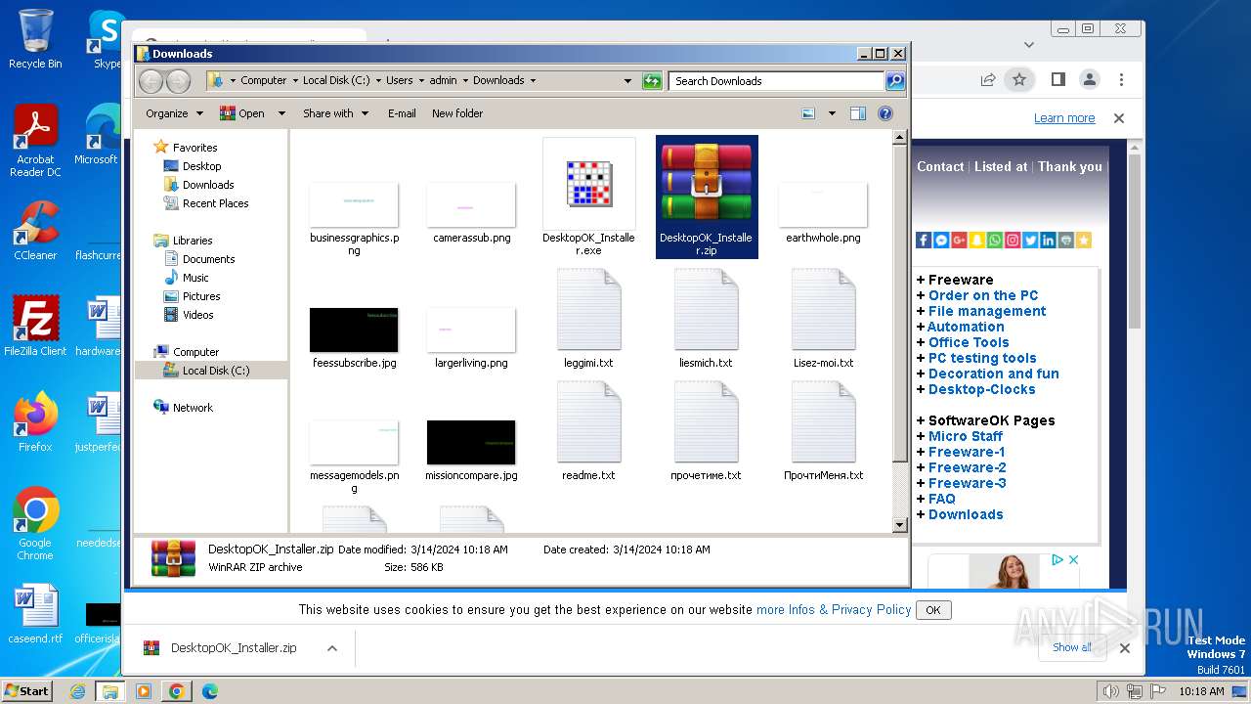Click the Explorer help question mark icon
Image resolution: width=1251 pixels, height=704 pixels.
[x=885, y=113]
